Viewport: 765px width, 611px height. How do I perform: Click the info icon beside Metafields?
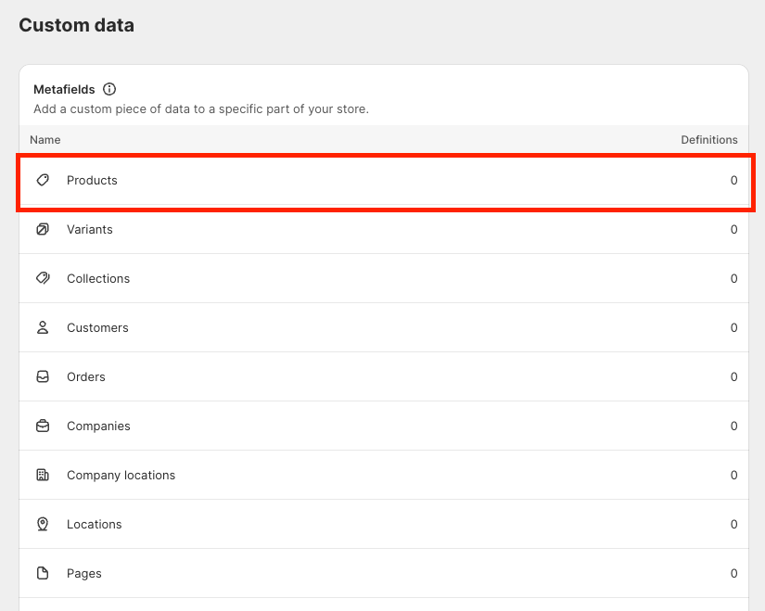click(x=109, y=90)
